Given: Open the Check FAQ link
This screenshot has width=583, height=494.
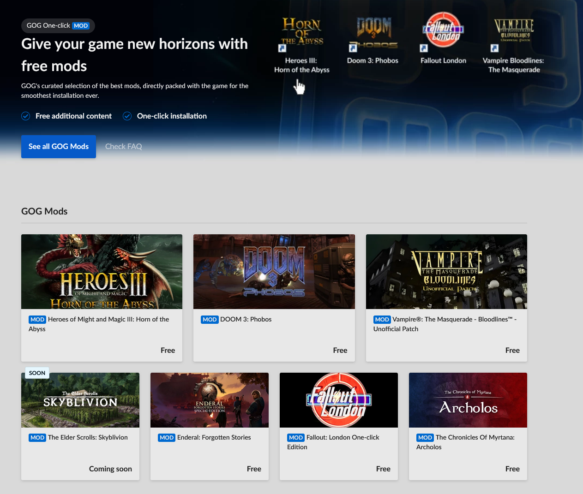Looking at the screenshot, I should tap(124, 147).
